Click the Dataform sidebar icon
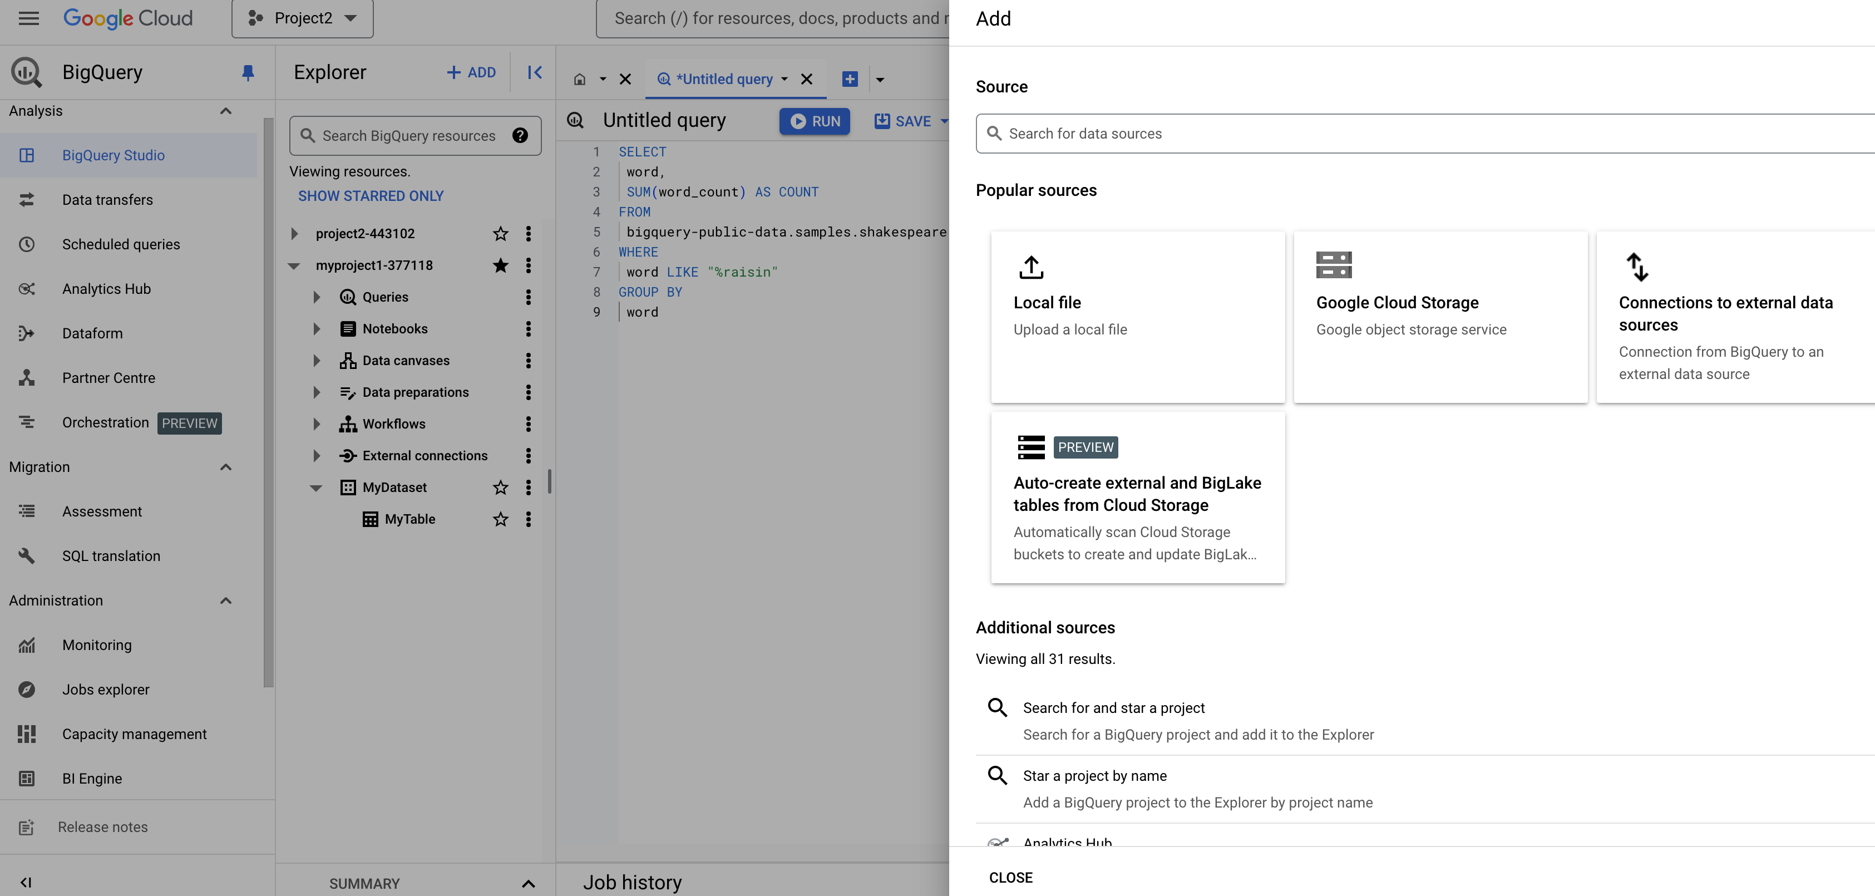Viewport: 1875px width, 896px height. tap(26, 333)
